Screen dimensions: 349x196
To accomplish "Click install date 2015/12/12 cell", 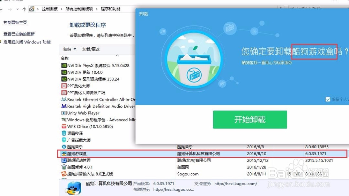I will pos(258,160).
